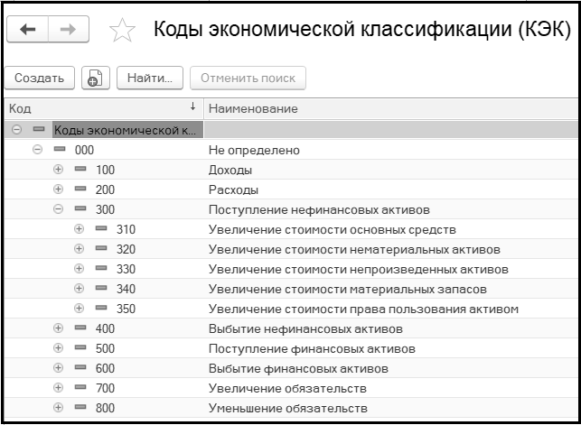
Task: Collapse the 000 Не определено node
Action: pos(37,150)
